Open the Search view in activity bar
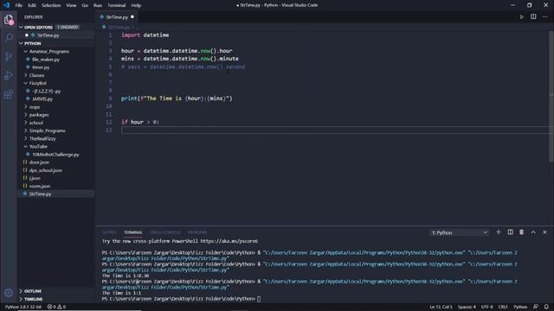The height and width of the screenshot is (311, 554). pyautogui.click(x=9, y=37)
